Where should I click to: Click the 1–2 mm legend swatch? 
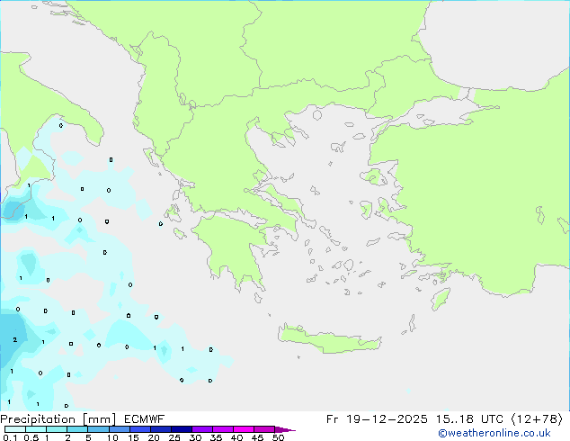click(x=57, y=429)
